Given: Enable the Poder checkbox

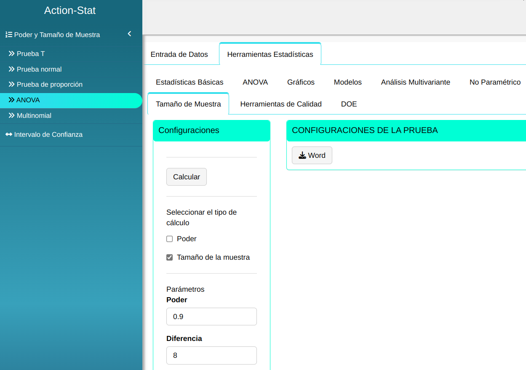Looking at the screenshot, I should [170, 239].
